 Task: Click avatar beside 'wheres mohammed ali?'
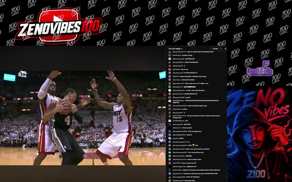point(170,163)
